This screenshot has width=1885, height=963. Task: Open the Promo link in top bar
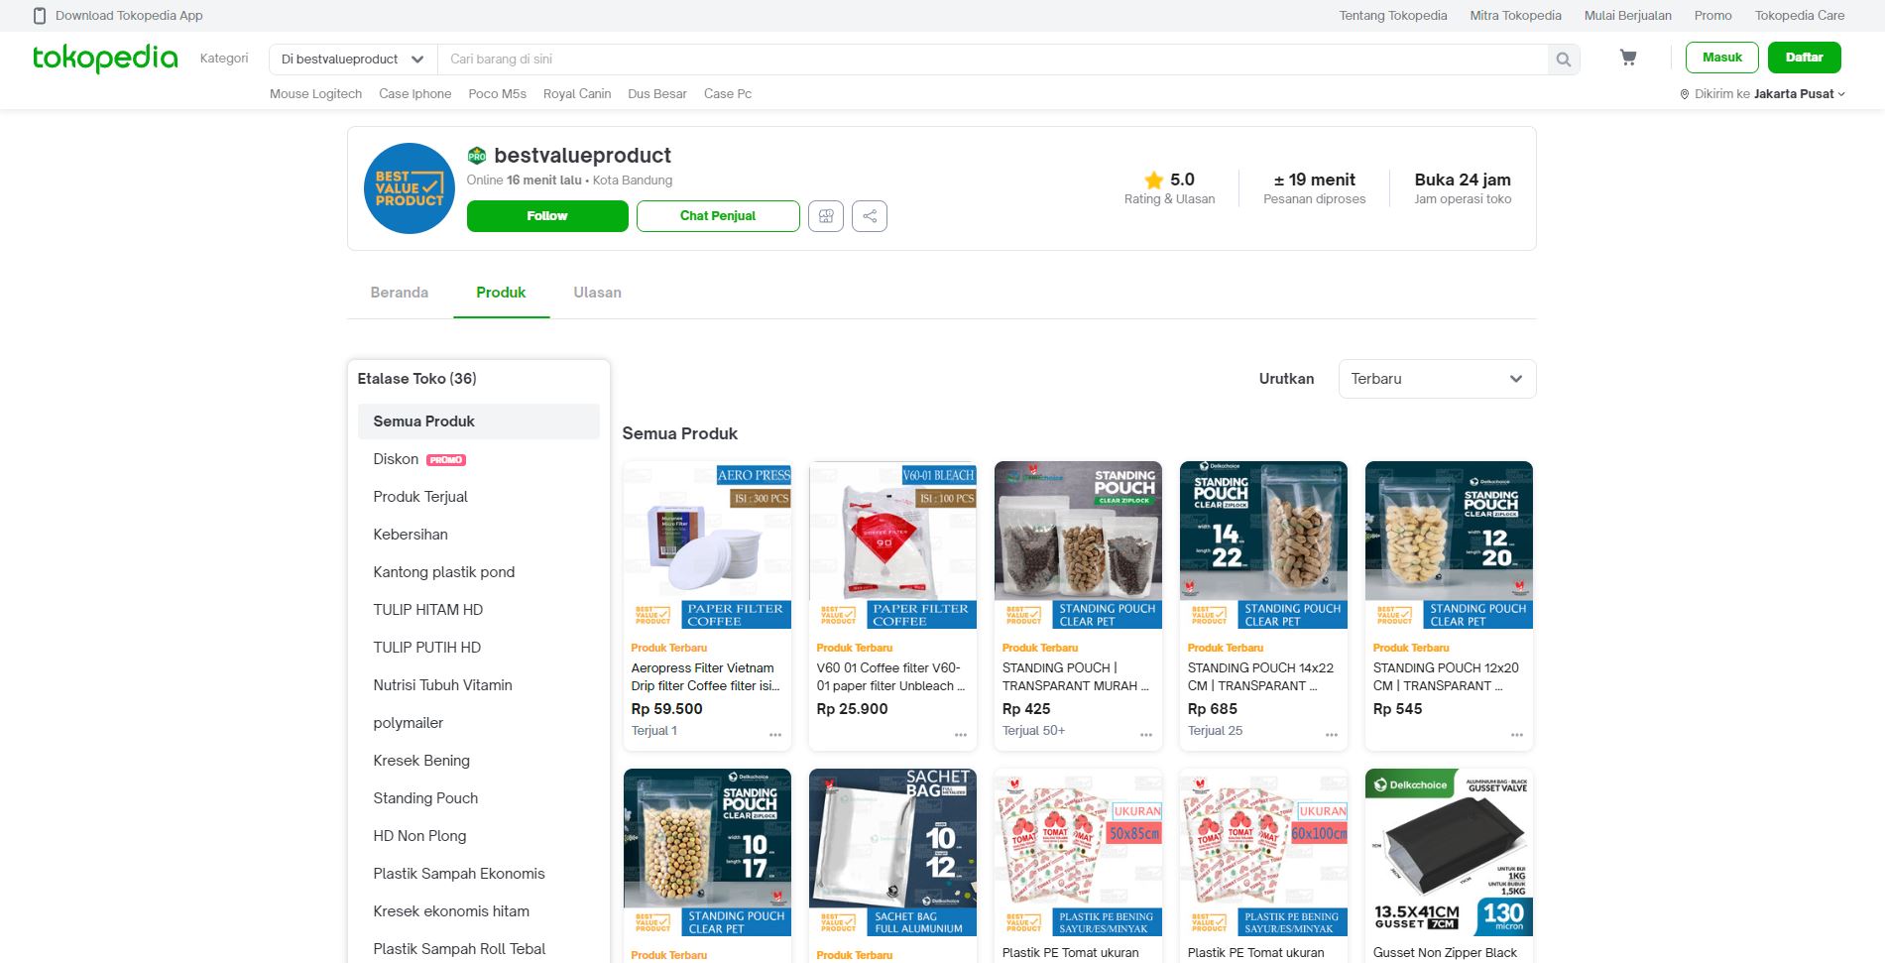[1713, 16]
